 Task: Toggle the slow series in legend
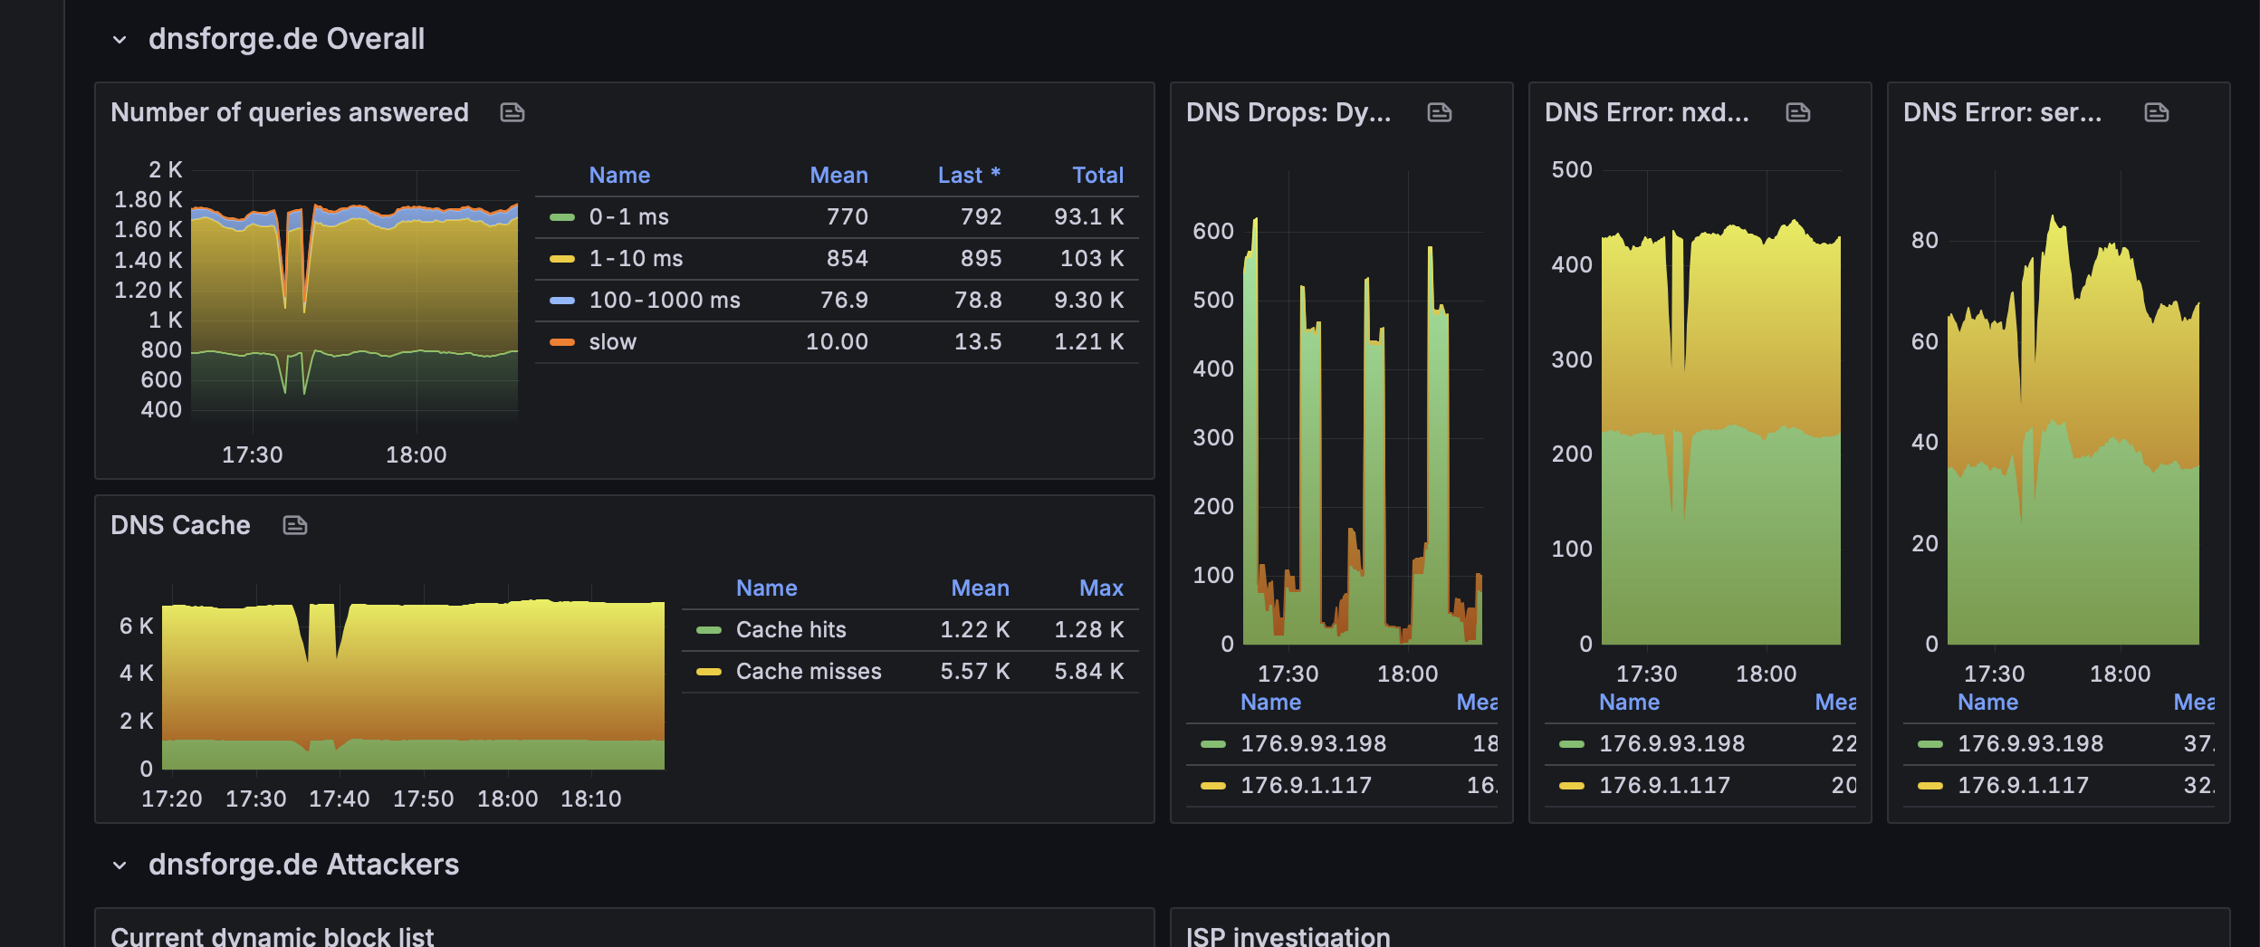(612, 342)
